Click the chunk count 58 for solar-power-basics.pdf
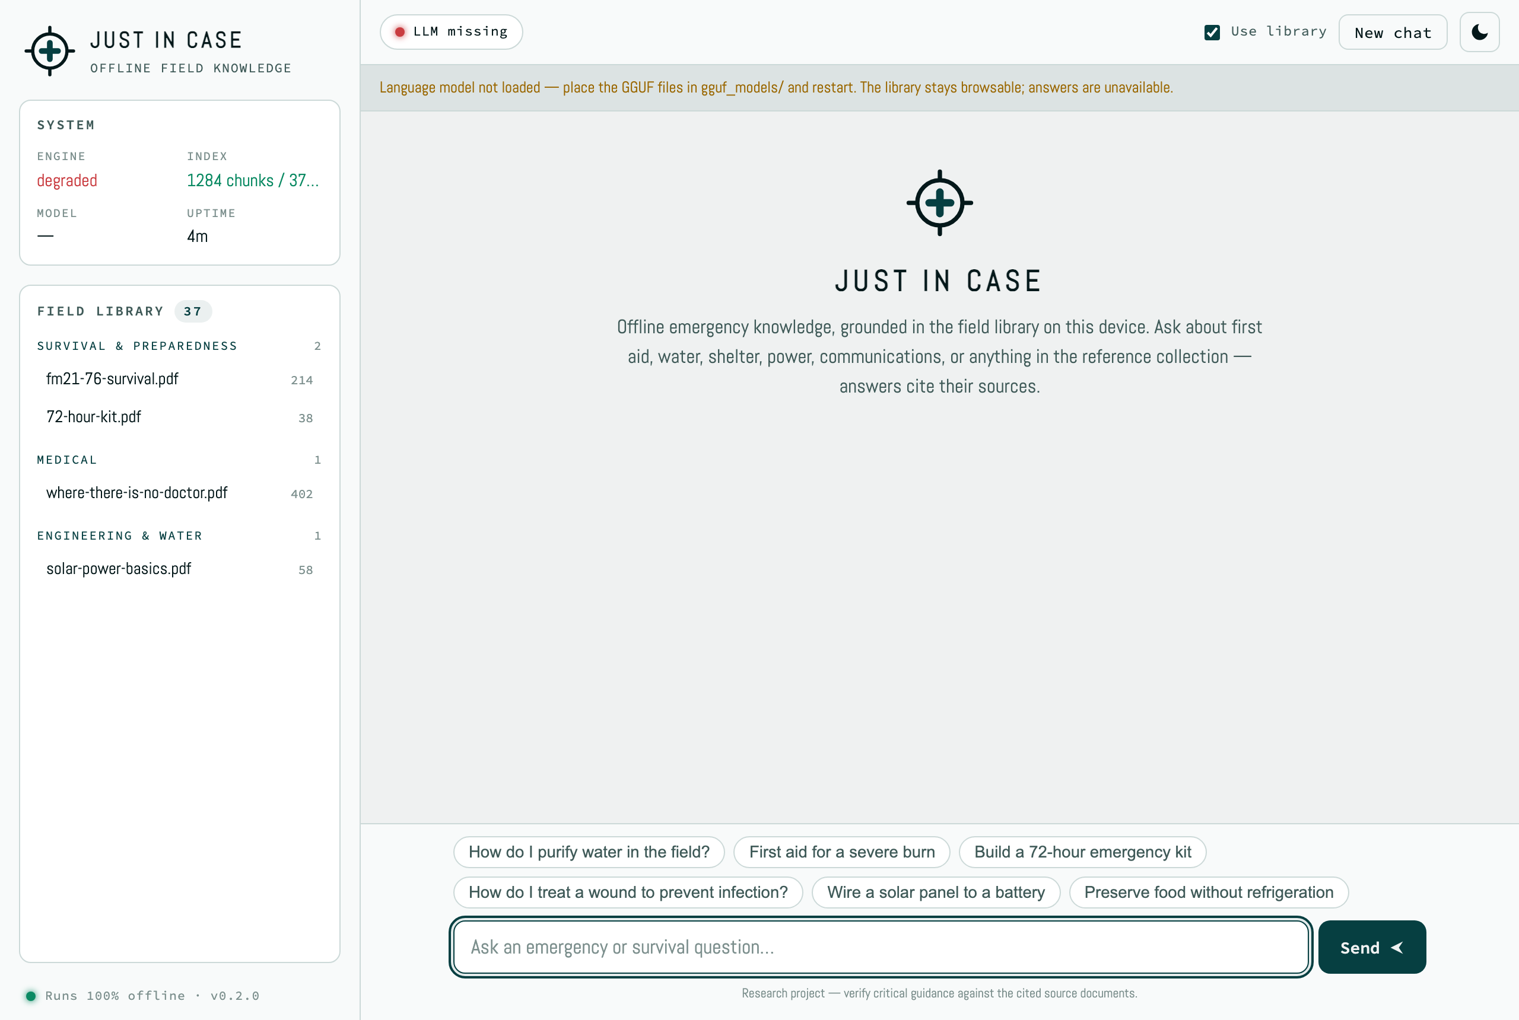This screenshot has height=1020, width=1519. click(x=306, y=570)
